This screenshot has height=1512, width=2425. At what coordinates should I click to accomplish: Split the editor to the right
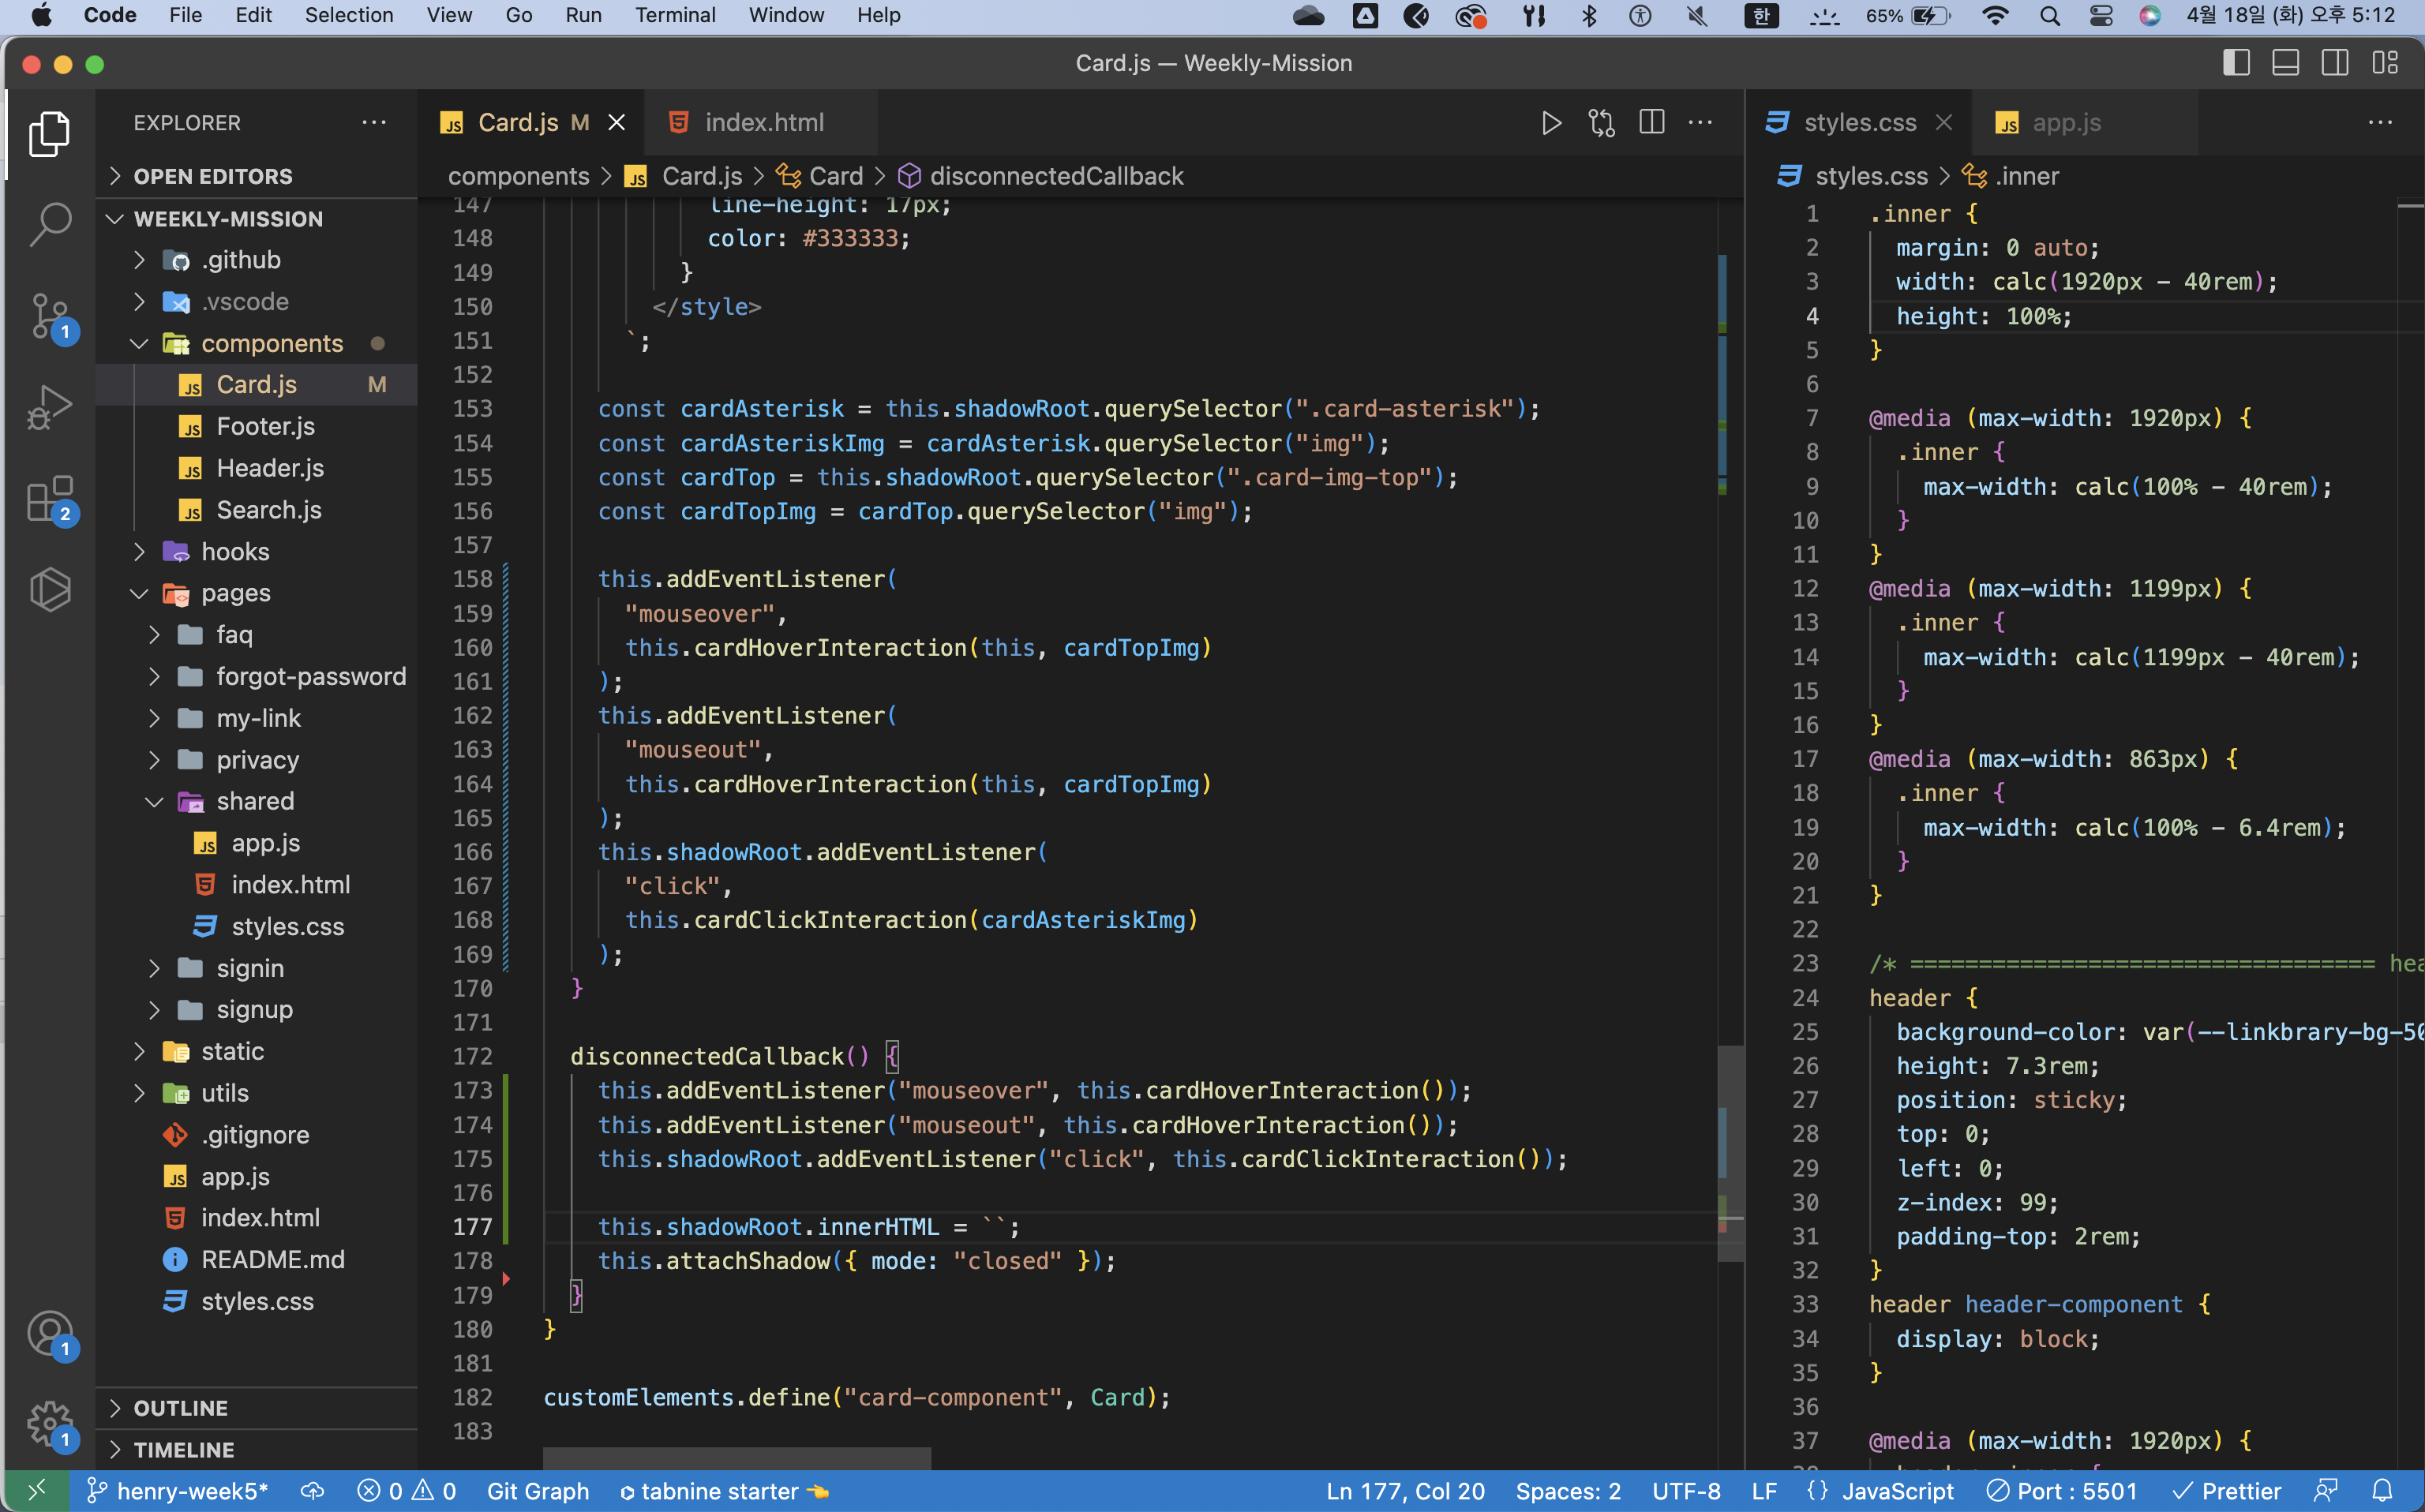(1652, 123)
